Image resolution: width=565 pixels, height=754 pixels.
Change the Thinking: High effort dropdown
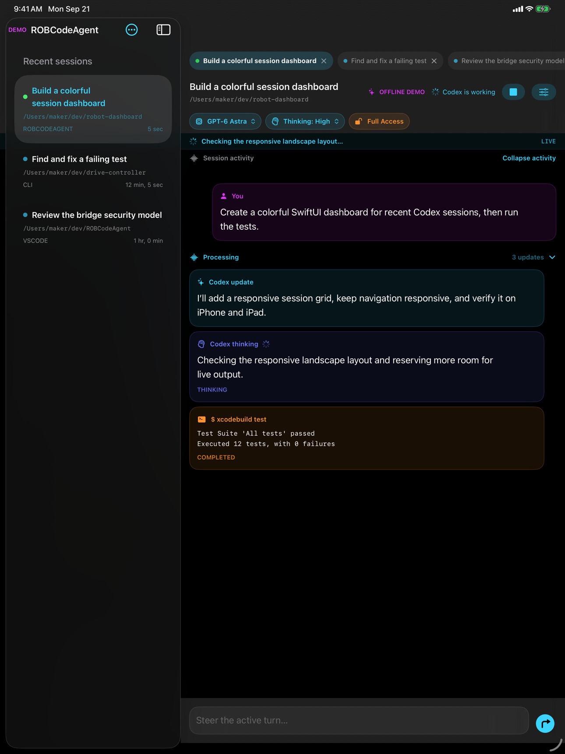point(305,121)
